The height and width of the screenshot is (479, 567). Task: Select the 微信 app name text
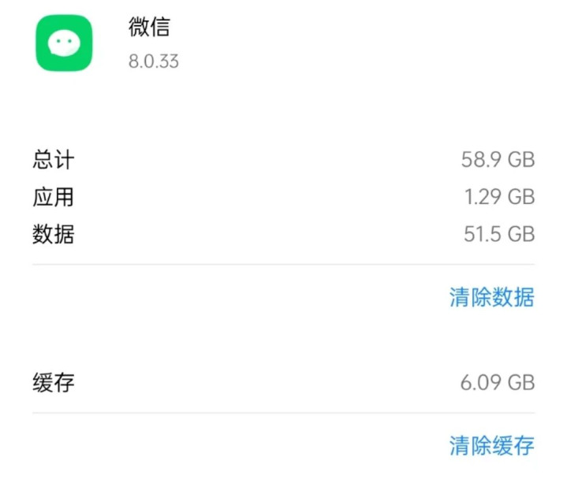[149, 27]
